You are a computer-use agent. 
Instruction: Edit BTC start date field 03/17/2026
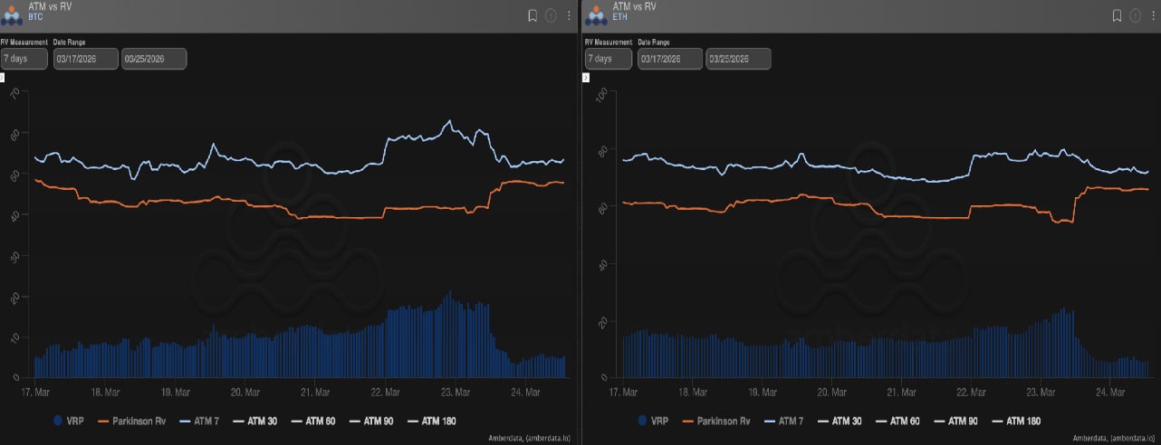[85, 59]
